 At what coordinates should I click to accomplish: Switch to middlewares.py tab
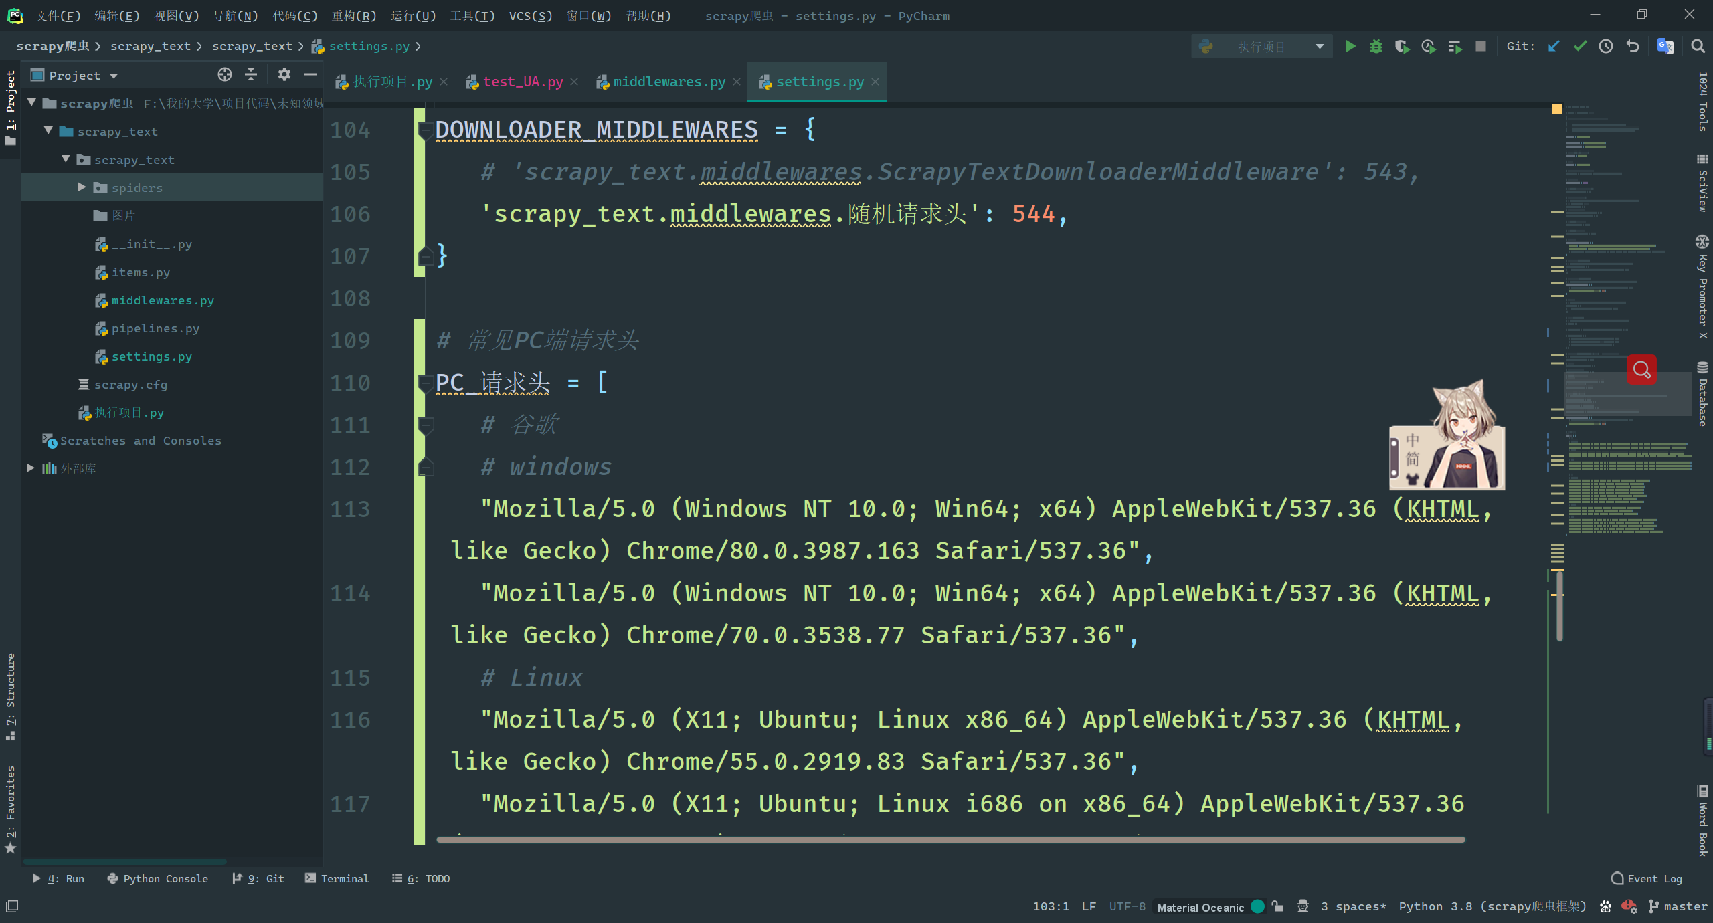coord(668,82)
